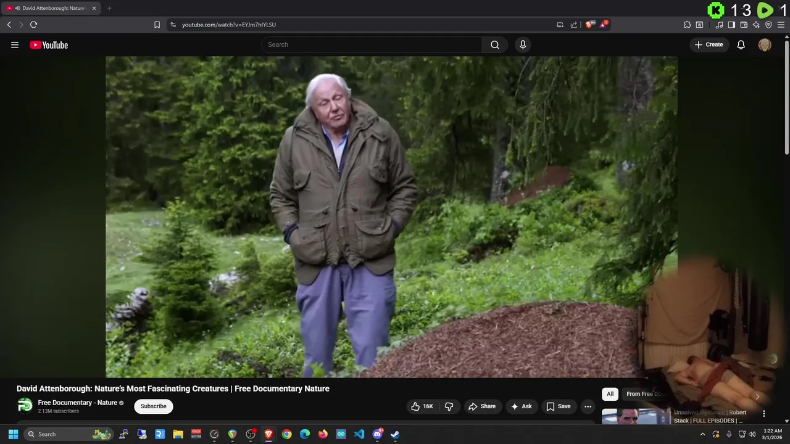Click the youtube.com address bar URL
790x444 pixels.
pyautogui.click(x=229, y=25)
